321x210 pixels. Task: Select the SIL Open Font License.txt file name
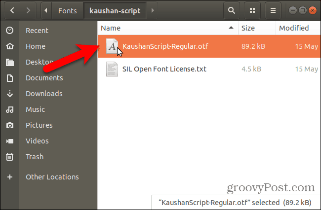[x=164, y=69]
